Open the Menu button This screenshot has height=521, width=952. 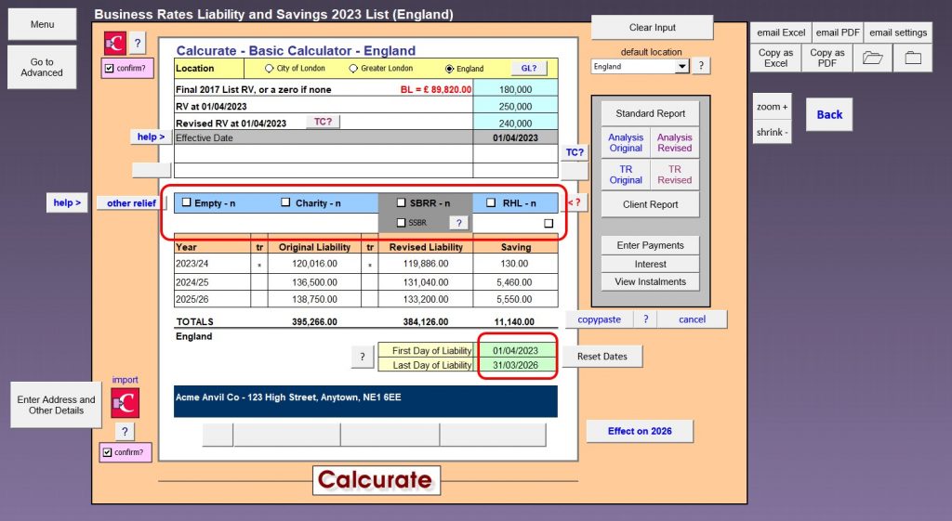click(42, 24)
